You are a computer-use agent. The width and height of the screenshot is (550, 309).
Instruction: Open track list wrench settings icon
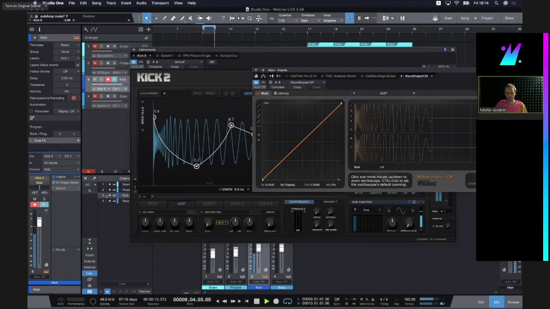point(86,29)
